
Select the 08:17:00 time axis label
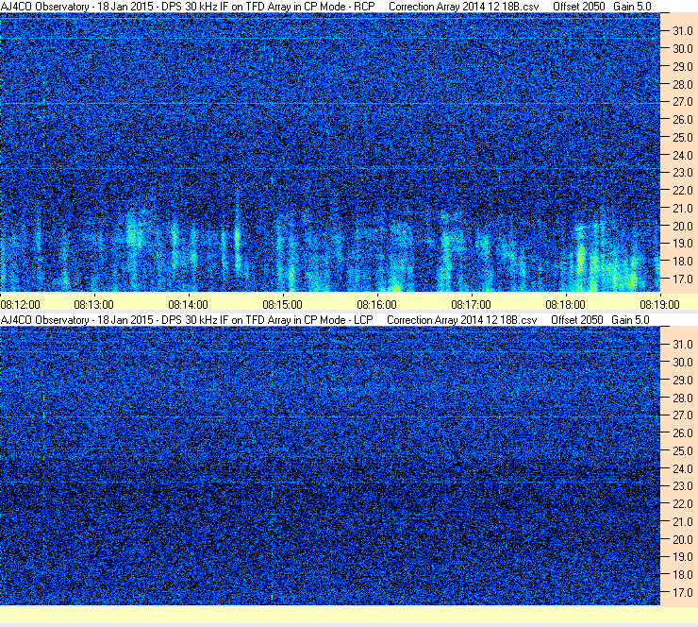(471, 305)
